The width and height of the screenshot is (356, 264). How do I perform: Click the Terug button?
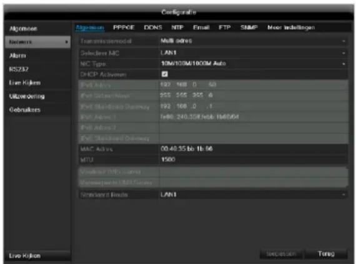tap(326, 253)
